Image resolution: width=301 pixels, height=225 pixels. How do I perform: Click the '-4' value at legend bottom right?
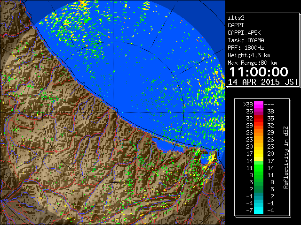point(270,210)
